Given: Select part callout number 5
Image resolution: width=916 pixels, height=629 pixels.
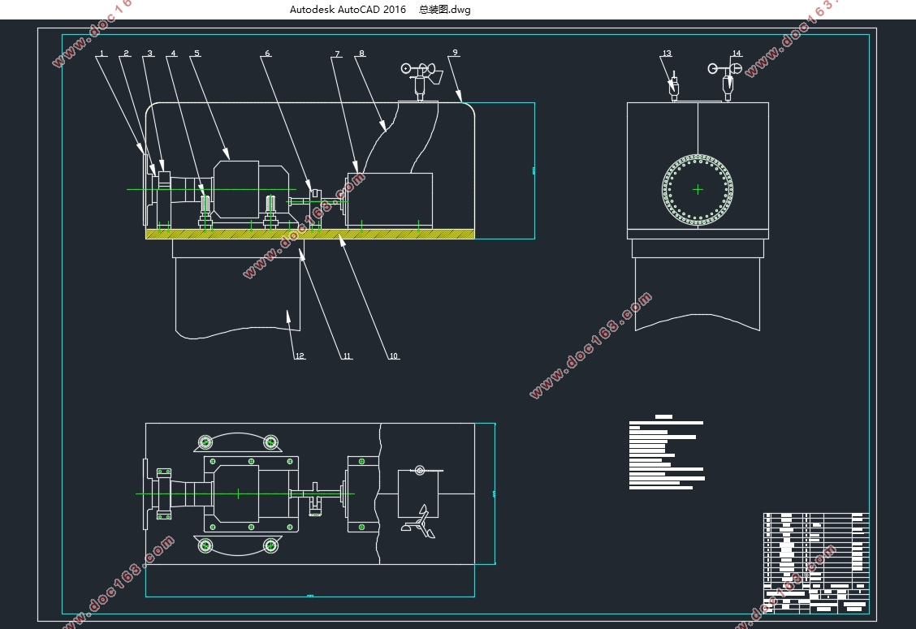Looking at the screenshot, I should click(x=196, y=54).
